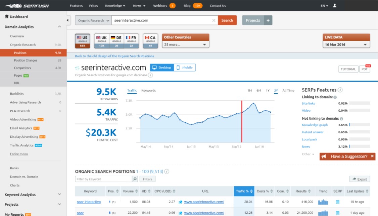The height and width of the screenshot is (216, 378).
Task: Click the SEMrush logo
Action: 27,6
